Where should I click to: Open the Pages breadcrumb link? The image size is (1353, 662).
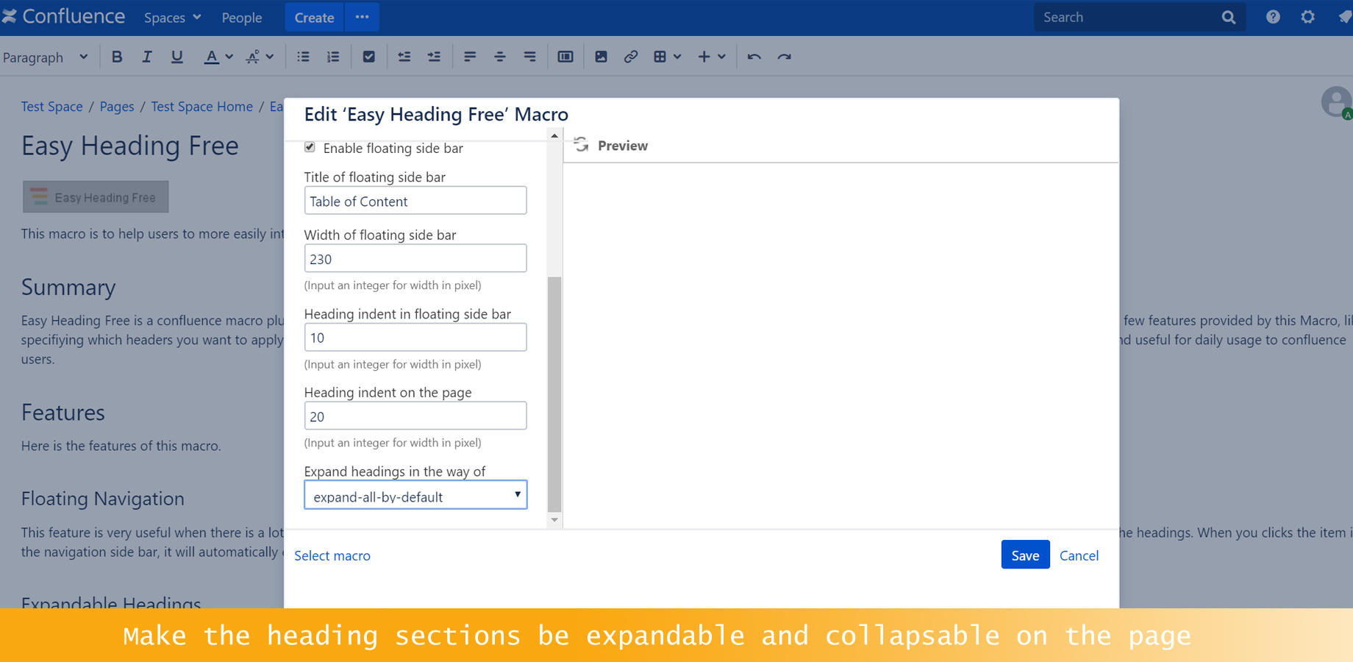coord(117,106)
